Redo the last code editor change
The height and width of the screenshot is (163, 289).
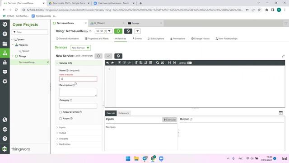[x=112, y=63]
